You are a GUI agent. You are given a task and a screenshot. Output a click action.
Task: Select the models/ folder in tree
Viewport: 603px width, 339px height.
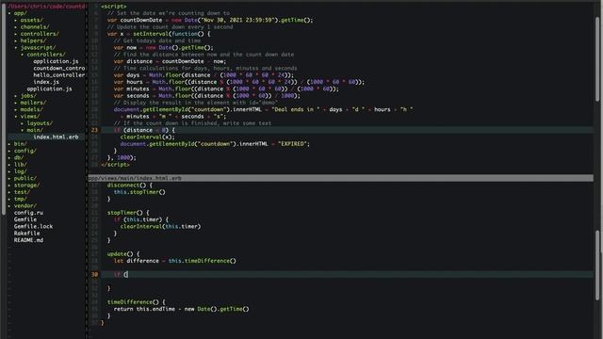click(31, 109)
